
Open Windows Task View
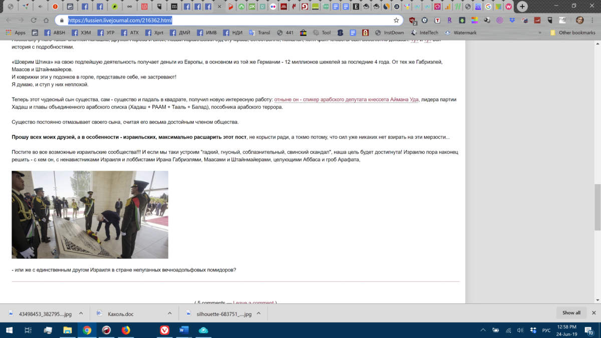coord(28,330)
